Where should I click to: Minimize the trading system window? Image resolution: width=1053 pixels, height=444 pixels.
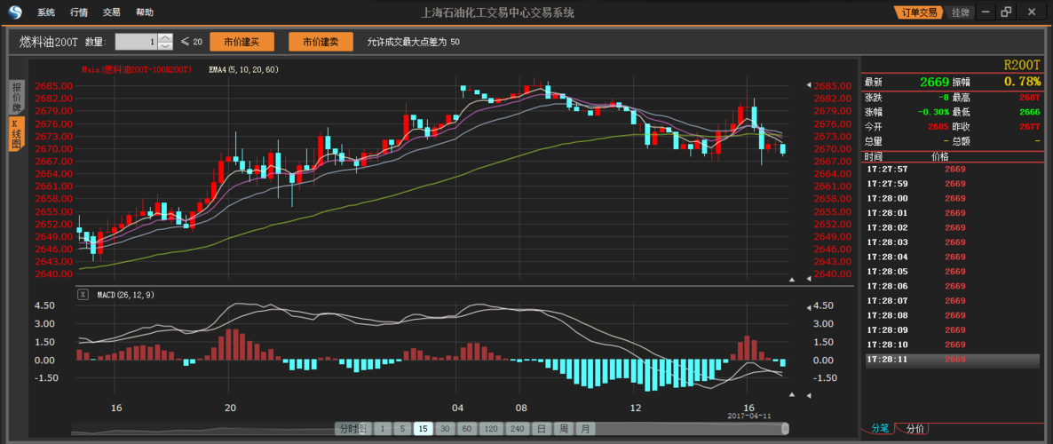click(986, 12)
